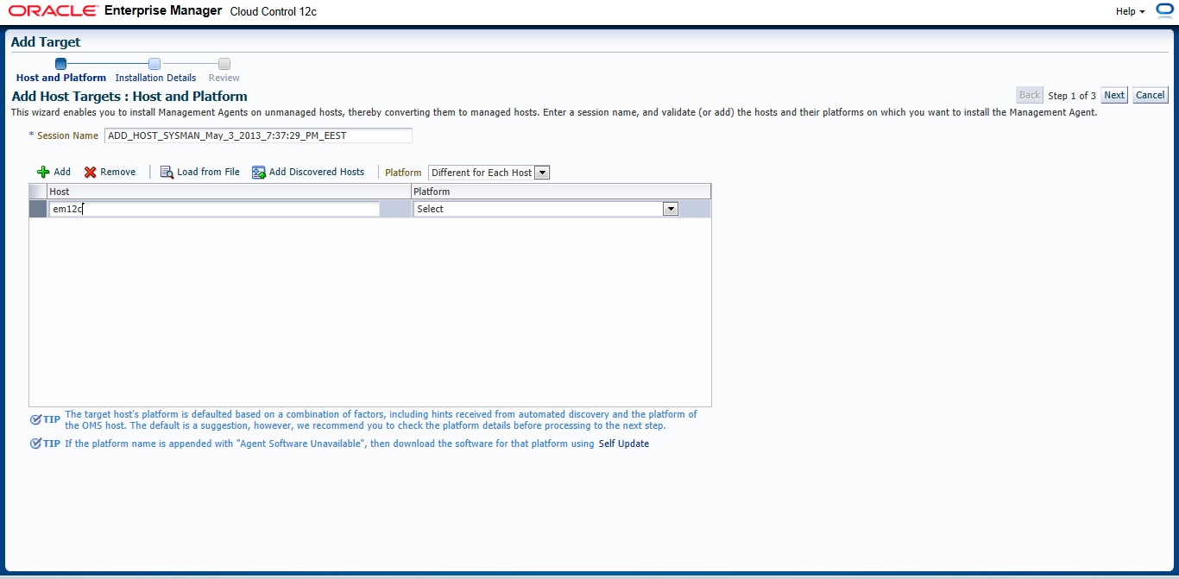Open the Platform 'Different for Each Host' dropdown
The height and width of the screenshot is (579, 1179).
[x=489, y=173]
